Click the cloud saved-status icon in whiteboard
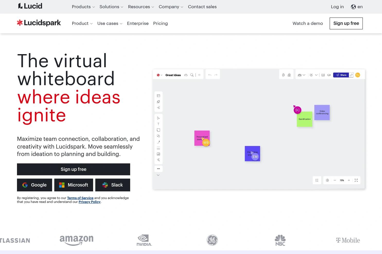The width and height of the screenshot is (382, 254). 186,75
